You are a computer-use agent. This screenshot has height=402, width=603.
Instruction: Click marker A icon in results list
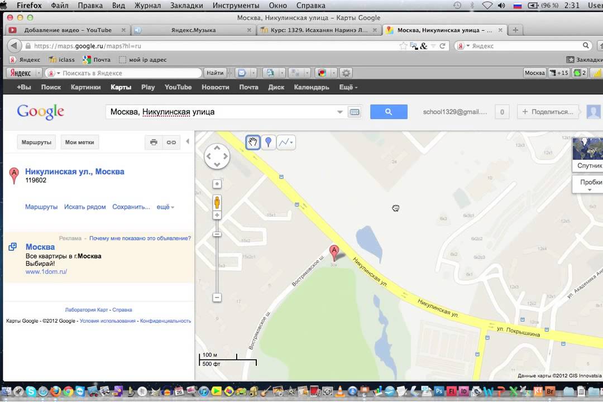pos(14,176)
